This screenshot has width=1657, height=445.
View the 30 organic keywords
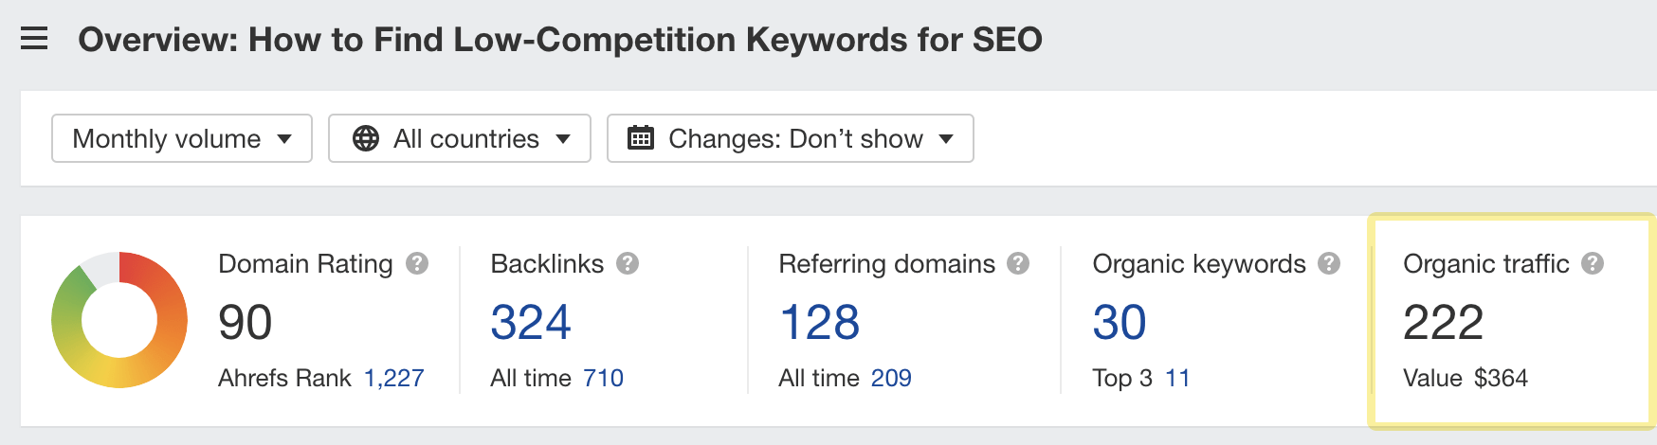pos(1120,322)
